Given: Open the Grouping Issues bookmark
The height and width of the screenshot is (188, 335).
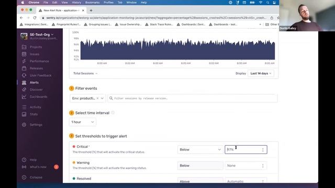Looking at the screenshot, I should coord(98,25).
